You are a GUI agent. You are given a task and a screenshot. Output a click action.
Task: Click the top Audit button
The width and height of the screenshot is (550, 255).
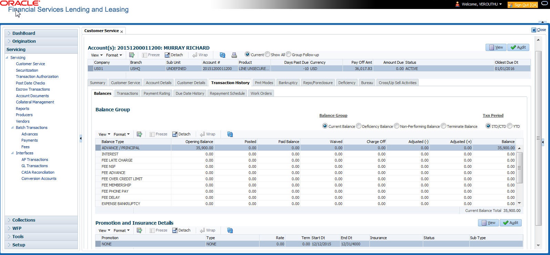pos(518,47)
